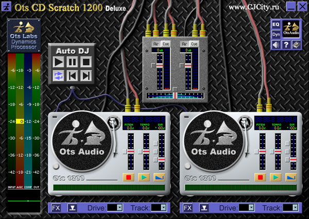Image resolution: width=309 pixels, height=219 pixels.
Task: Skip to previous track in Auto DJ
Action: click(x=72, y=76)
